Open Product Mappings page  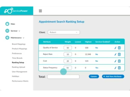click(x=19, y=49)
